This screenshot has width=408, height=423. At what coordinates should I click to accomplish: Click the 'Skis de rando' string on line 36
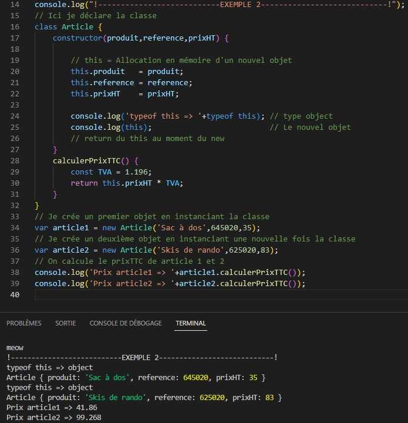click(x=191, y=250)
